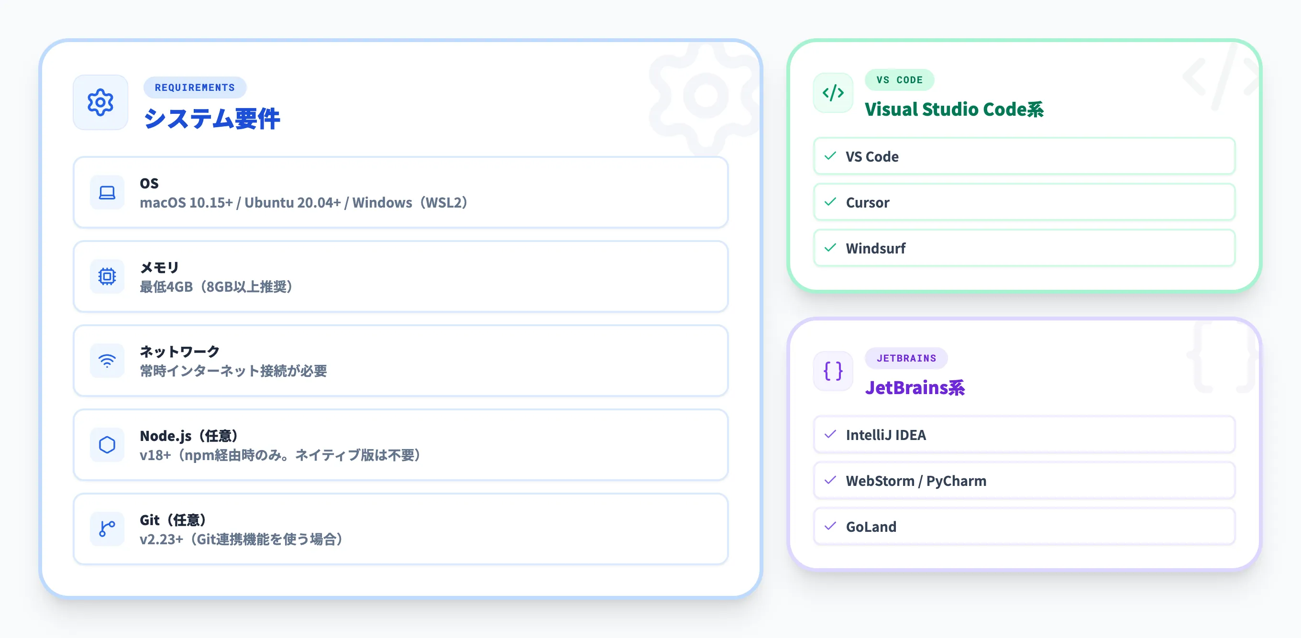
Task: Click the gear icon beside システム要件
Action: tap(100, 102)
